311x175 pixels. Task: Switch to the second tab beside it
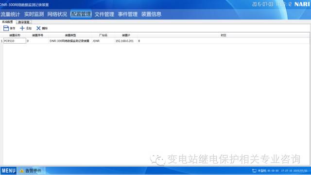(x=24, y=22)
